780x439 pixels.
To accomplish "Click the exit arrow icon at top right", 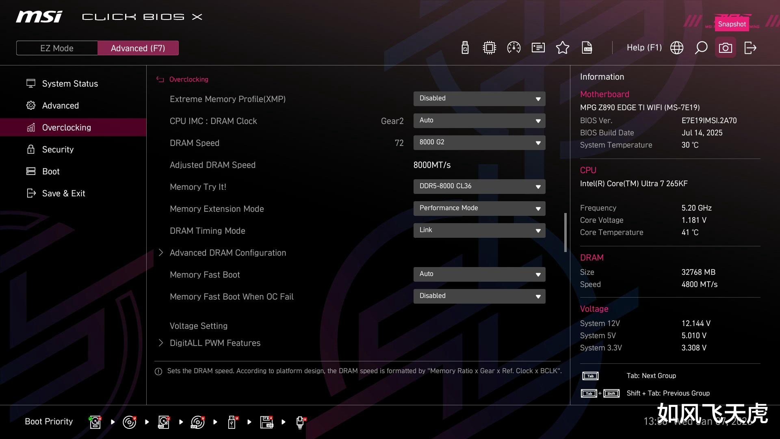I will [750, 48].
